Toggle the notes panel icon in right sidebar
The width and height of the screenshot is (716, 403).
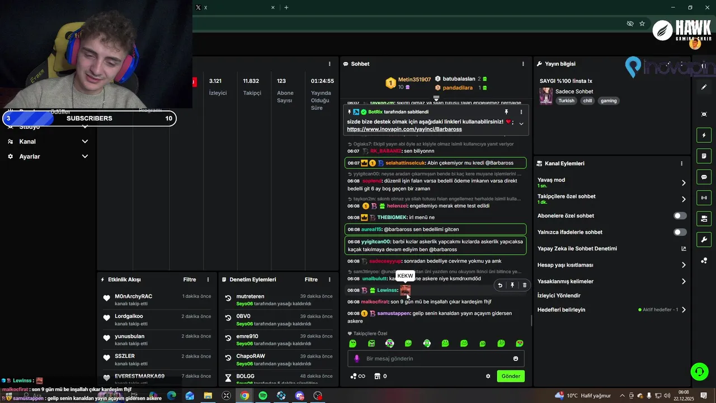[x=704, y=156]
